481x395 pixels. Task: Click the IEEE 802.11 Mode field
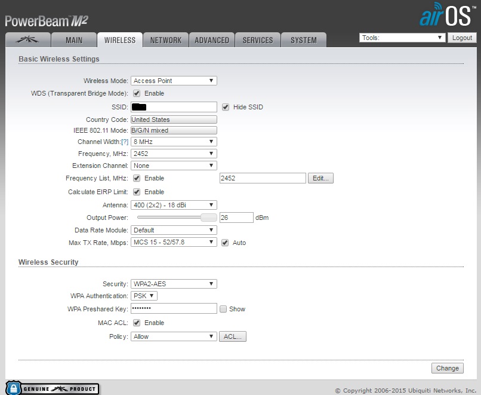174,130
